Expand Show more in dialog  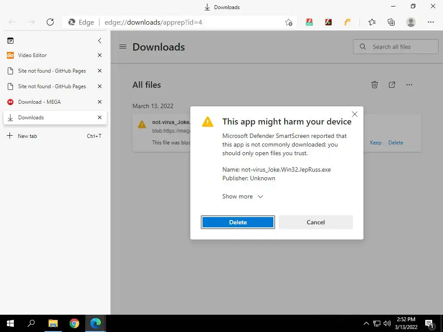(x=243, y=197)
